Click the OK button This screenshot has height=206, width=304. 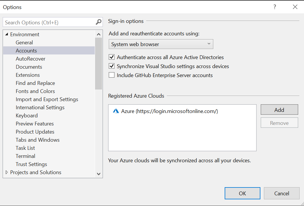[242, 193]
